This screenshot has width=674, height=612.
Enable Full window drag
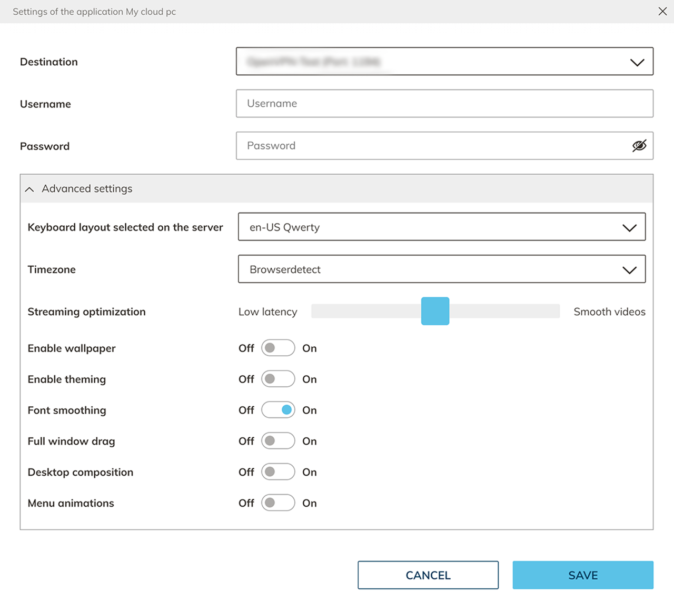[278, 441]
